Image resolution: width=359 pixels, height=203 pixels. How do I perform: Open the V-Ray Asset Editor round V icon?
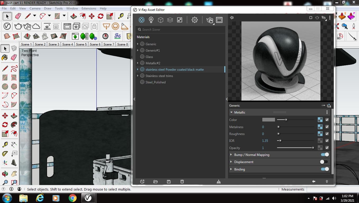pos(7,26)
